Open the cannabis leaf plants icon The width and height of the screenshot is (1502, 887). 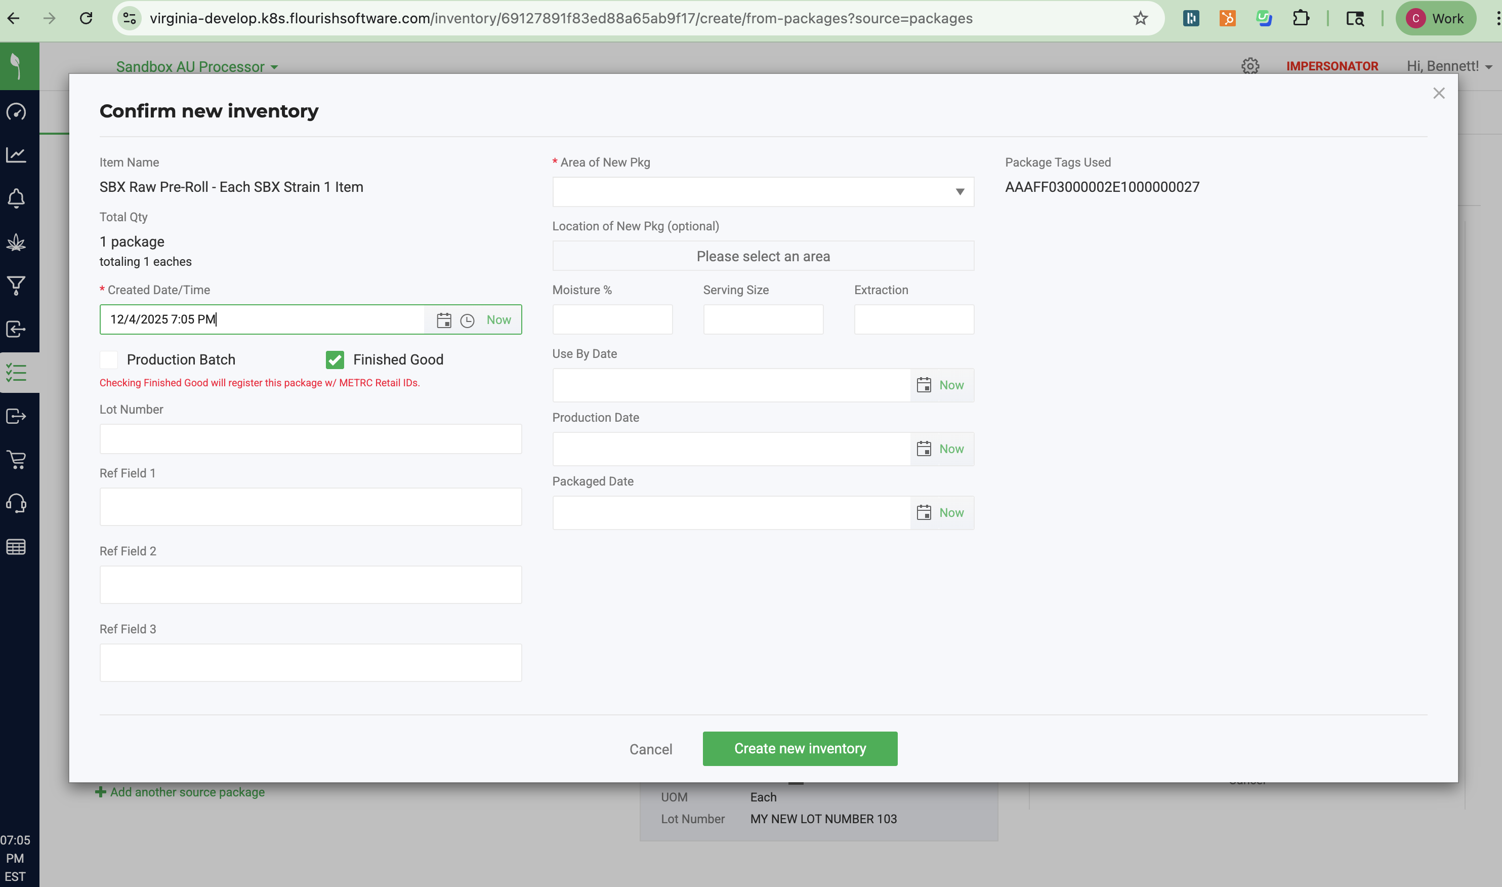point(16,242)
